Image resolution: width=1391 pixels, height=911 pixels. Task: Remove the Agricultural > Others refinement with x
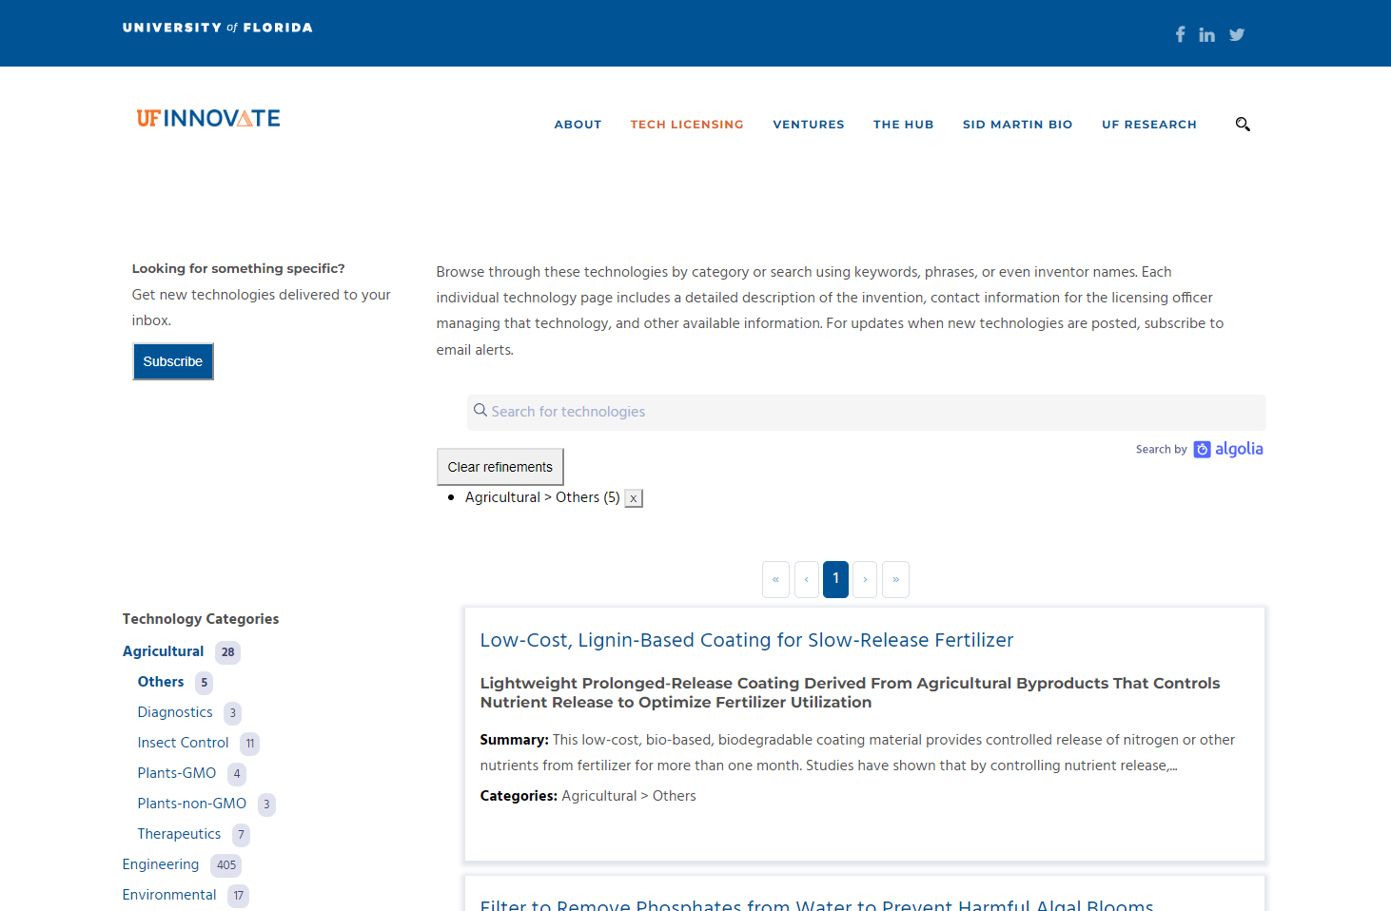[x=634, y=498]
